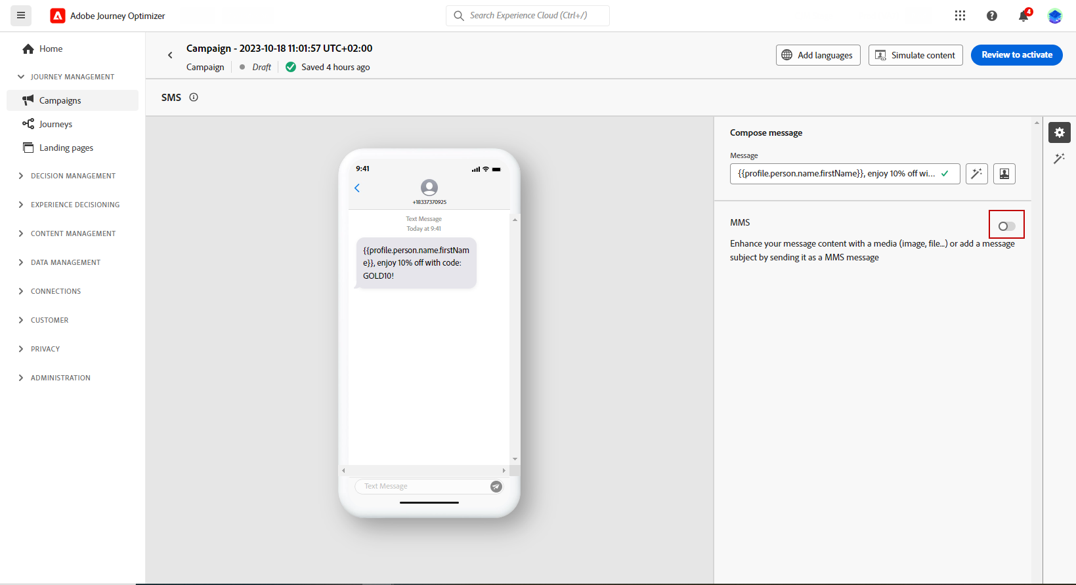The height and width of the screenshot is (585, 1076).
Task: Enable the MMS toggle
Action: (1007, 226)
